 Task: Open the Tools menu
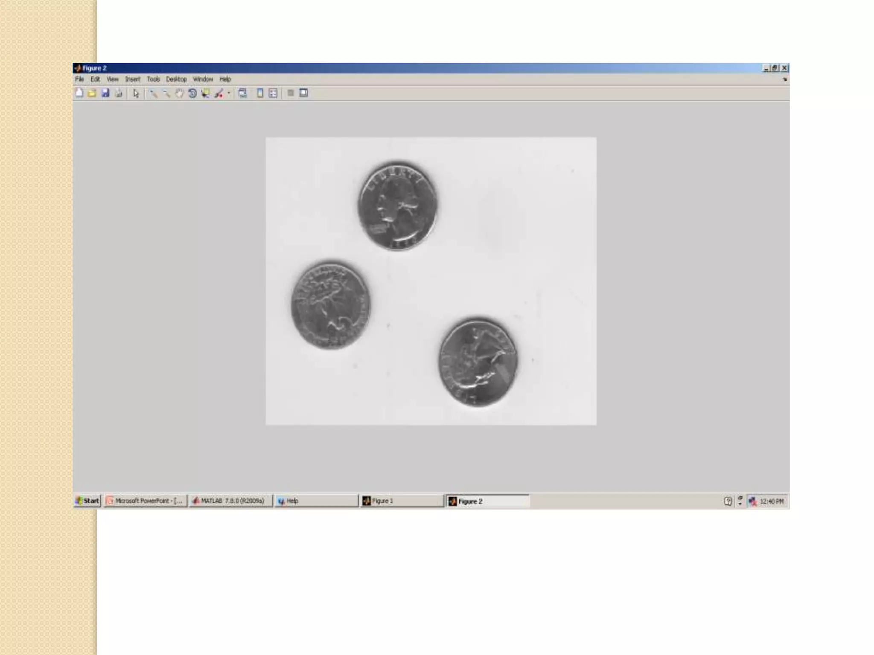pos(153,79)
